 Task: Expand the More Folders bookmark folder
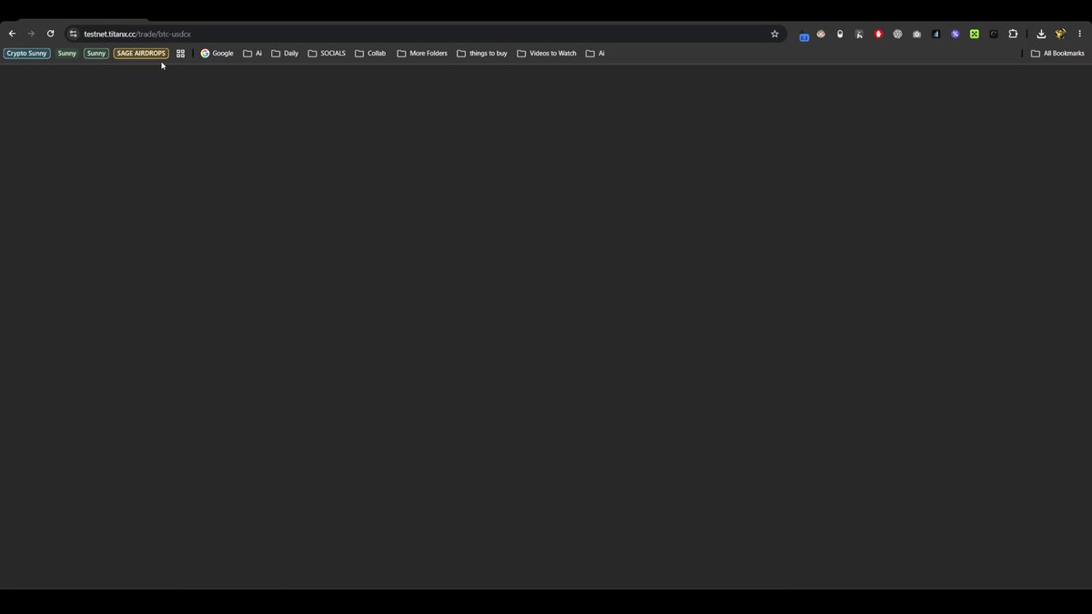point(422,54)
